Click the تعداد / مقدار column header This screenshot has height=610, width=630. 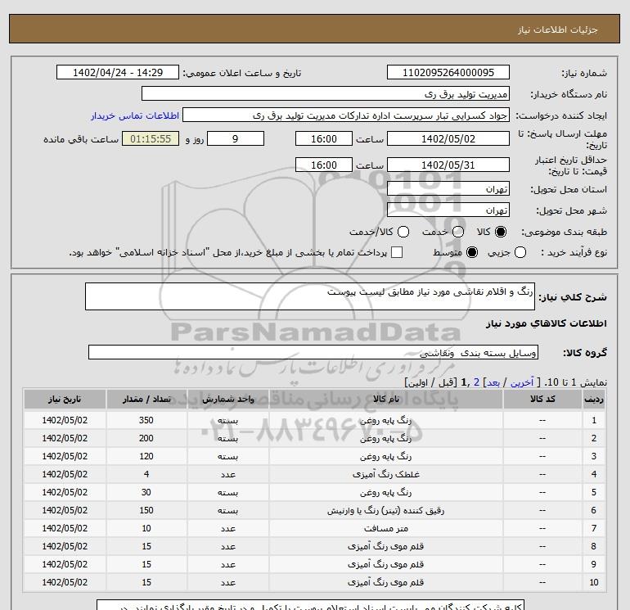tap(146, 399)
